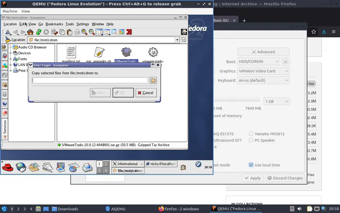Screen dimensions: 340x213
Task: Switch Konqueror to tree view mode
Action: click(x=107, y=32)
